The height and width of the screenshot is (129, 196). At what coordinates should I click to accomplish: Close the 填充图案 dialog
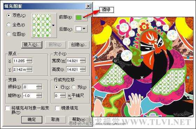point(88,6)
